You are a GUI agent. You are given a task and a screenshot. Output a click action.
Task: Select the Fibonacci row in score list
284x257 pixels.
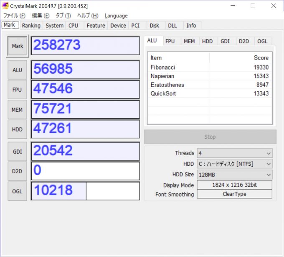[x=210, y=67]
